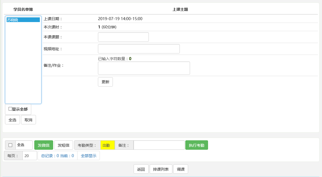The image size is (322, 177).
Task: Go back using the 返回 button
Action: pyautogui.click(x=141, y=169)
